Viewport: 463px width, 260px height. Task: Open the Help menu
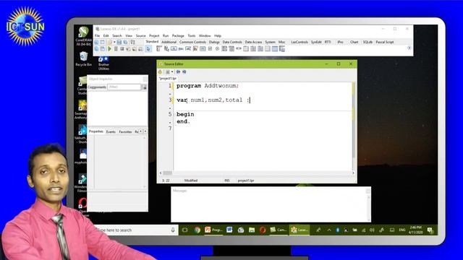pos(218,35)
